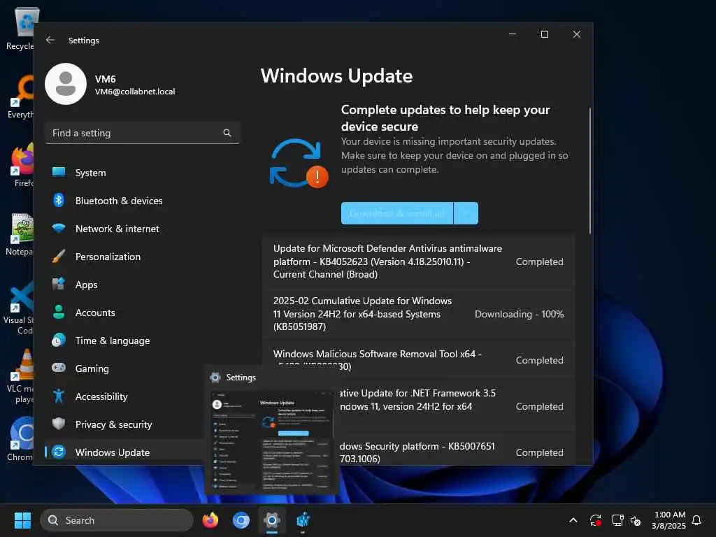
Task: Click the muted volume tray icon
Action: 635,520
